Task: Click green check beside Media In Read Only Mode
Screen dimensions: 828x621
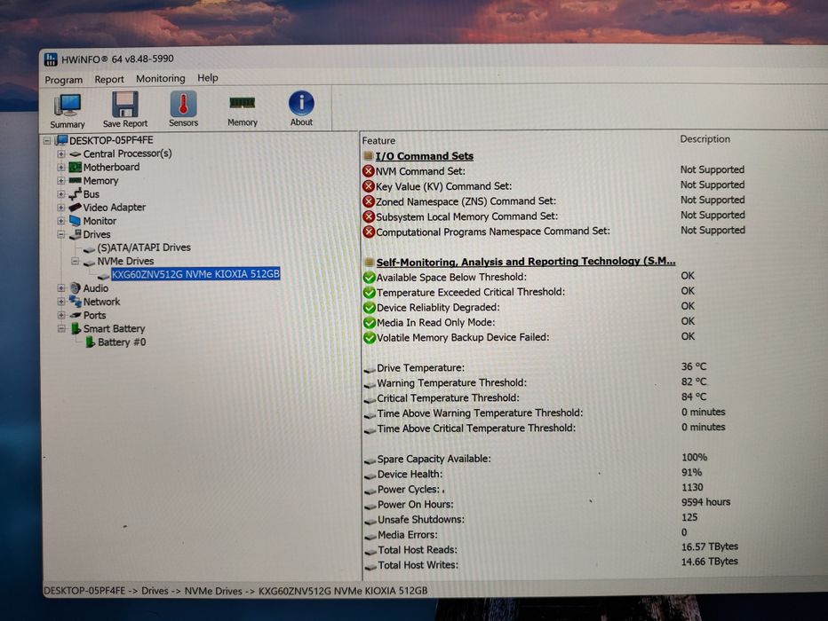Action: click(369, 323)
